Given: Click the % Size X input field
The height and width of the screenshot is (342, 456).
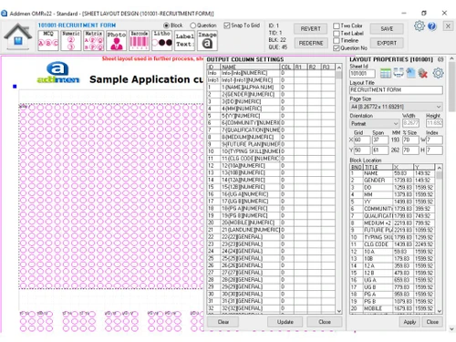Looking at the screenshot, I should point(410,140).
